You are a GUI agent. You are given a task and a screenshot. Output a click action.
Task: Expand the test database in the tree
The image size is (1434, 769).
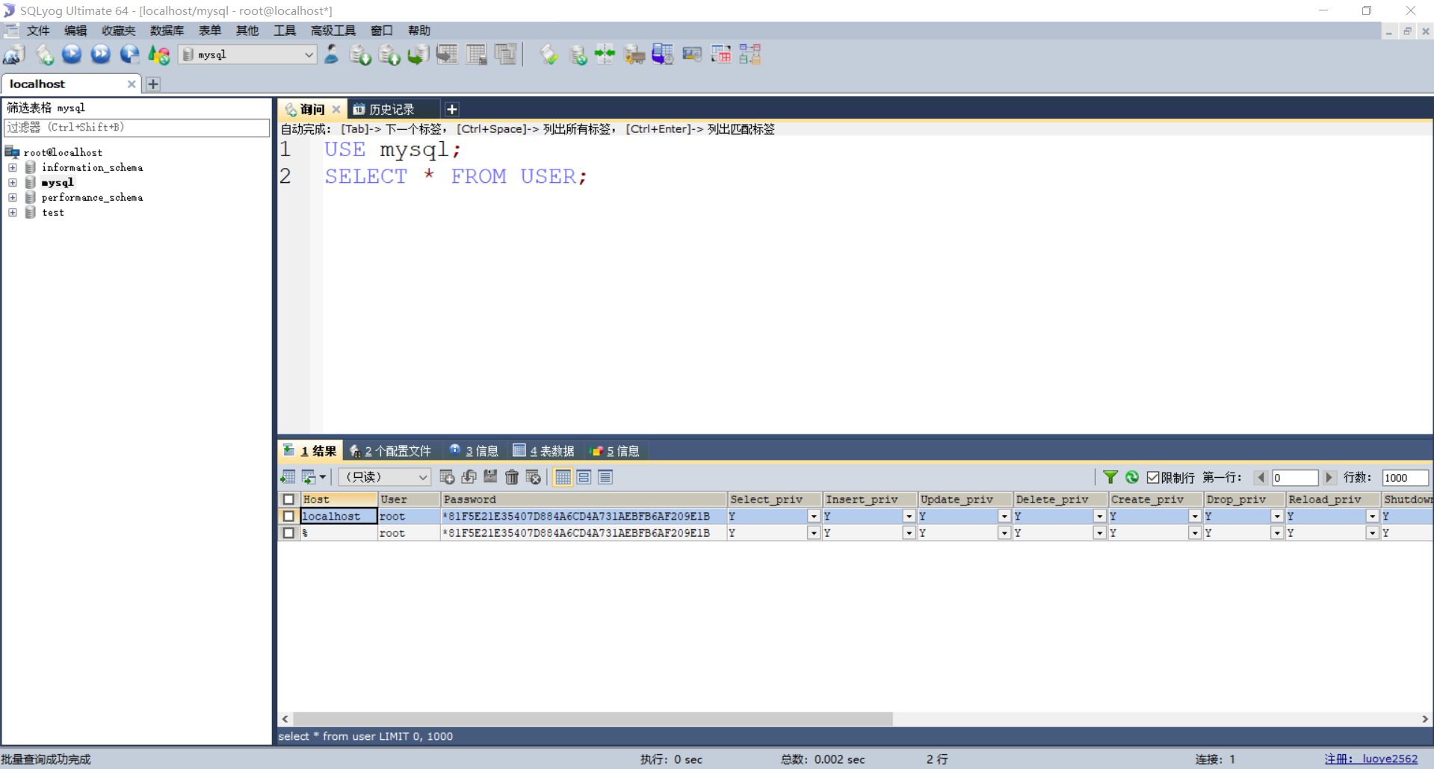point(12,213)
